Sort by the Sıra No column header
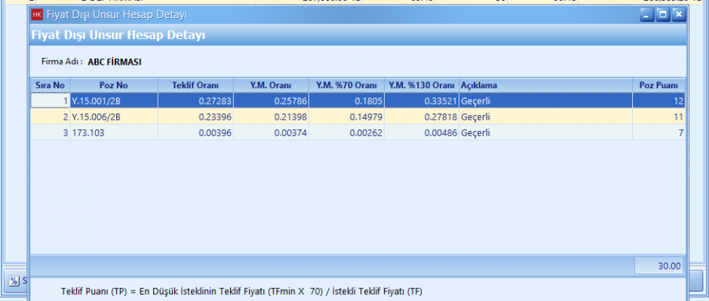Screen dimensions: 709x301 click(x=50, y=85)
